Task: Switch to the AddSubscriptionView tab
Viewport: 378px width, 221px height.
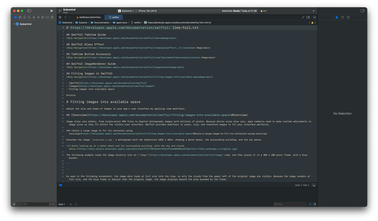Action: tap(89, 17)
